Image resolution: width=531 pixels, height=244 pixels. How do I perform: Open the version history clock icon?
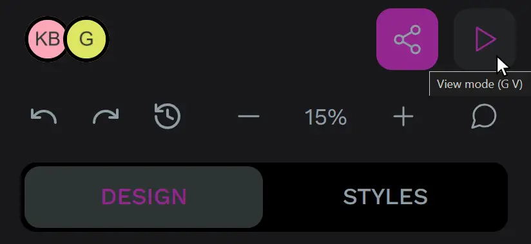click(168, 116)
